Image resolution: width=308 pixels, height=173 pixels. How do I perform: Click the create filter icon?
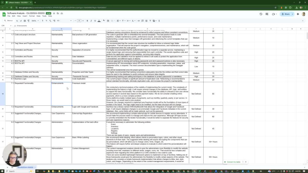150,21
